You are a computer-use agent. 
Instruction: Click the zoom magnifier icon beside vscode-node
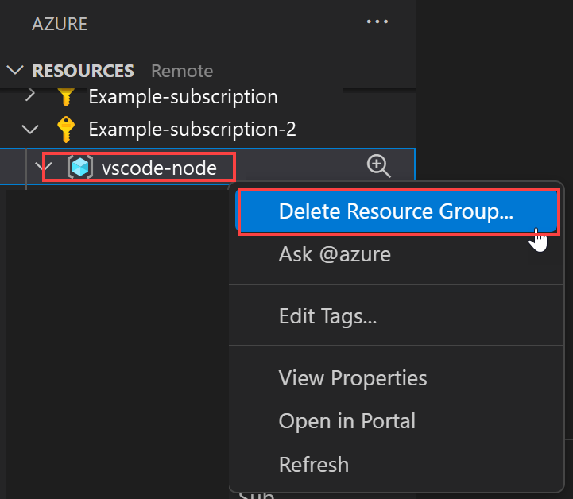pos(378,165)
